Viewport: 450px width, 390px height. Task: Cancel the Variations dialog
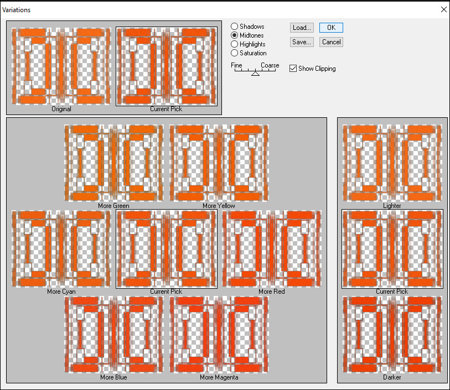click(x=331, y=42)
